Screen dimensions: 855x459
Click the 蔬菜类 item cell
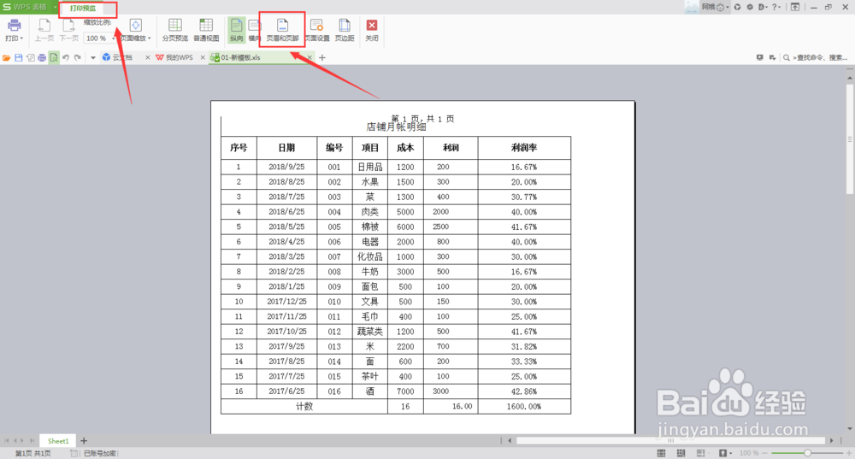369,332
